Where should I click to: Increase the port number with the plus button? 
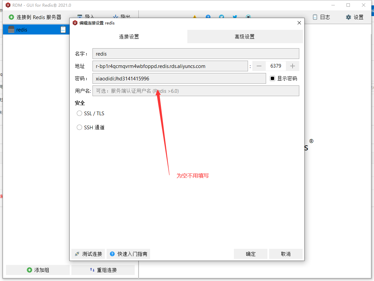[293, 66]
